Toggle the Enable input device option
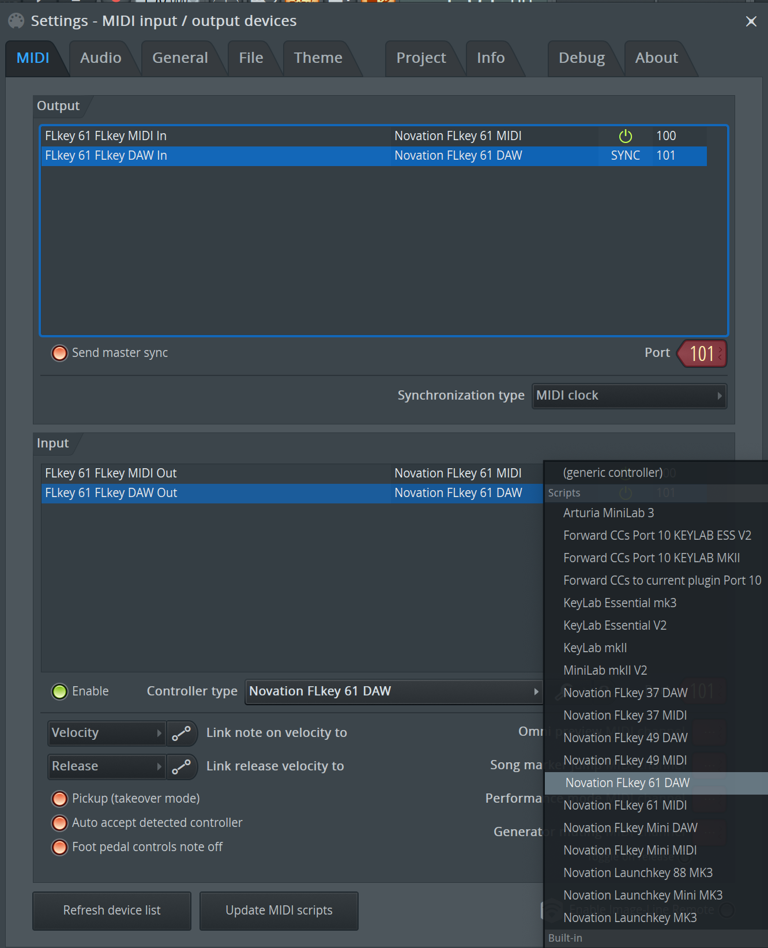The image size is (768, 948). pyautogui.click(x=59, y=691)
